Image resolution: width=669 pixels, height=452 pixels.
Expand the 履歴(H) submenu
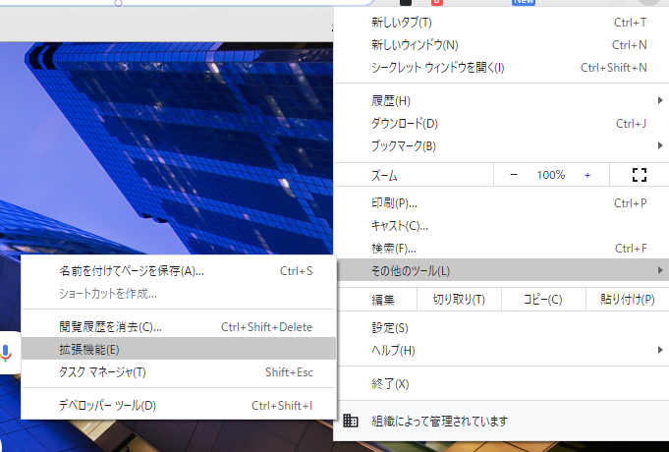click(502, 101)
